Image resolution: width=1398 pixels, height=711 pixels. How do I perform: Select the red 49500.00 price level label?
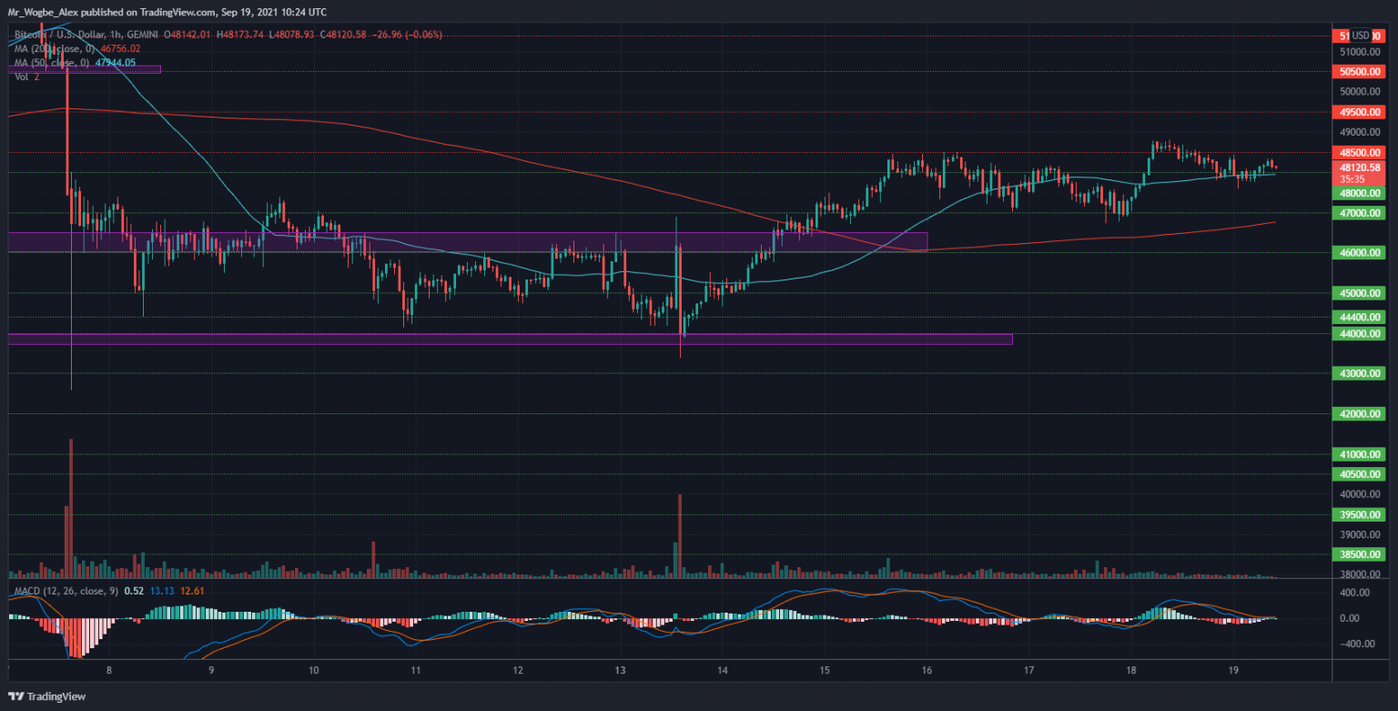[1361, 112]
